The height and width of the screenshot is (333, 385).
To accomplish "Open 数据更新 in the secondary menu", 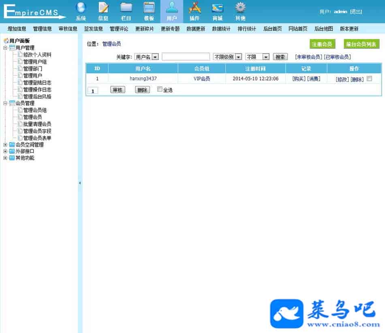I will click(x=196, y=29).
